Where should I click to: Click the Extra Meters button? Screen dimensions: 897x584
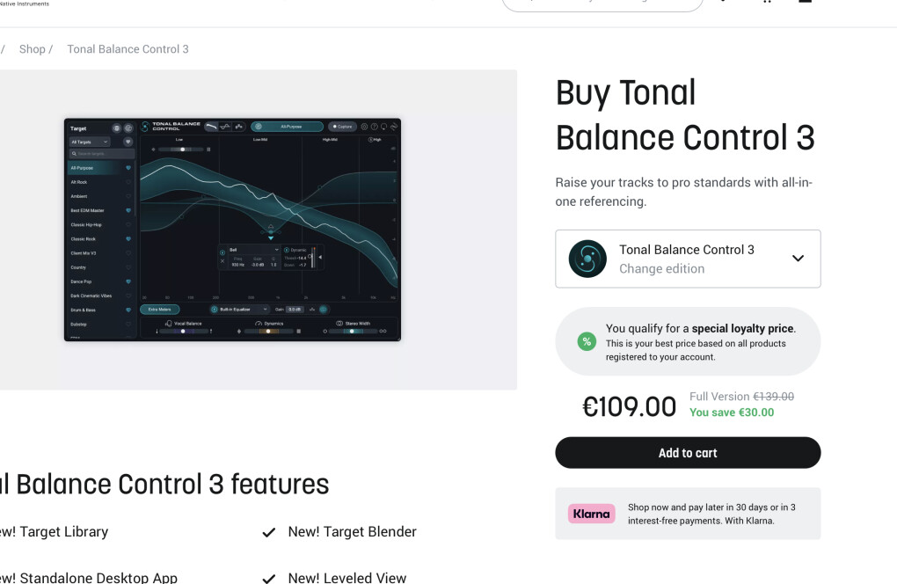click(159, 310)
